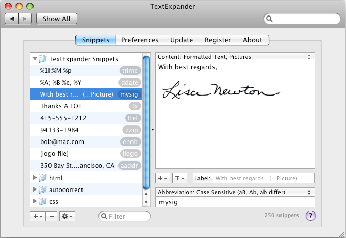Select the %1I:%M %p snippet

click(x=86, y=71)
